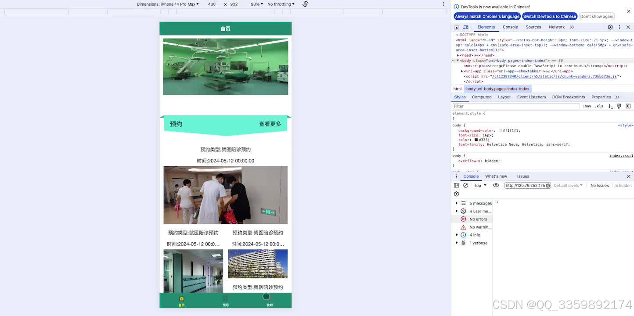634x316 pixels.
Task: Open the chunk-vendors script source link
Action: pos(554,76)
